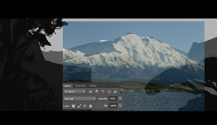Click the Fill label text

[106, 106]
